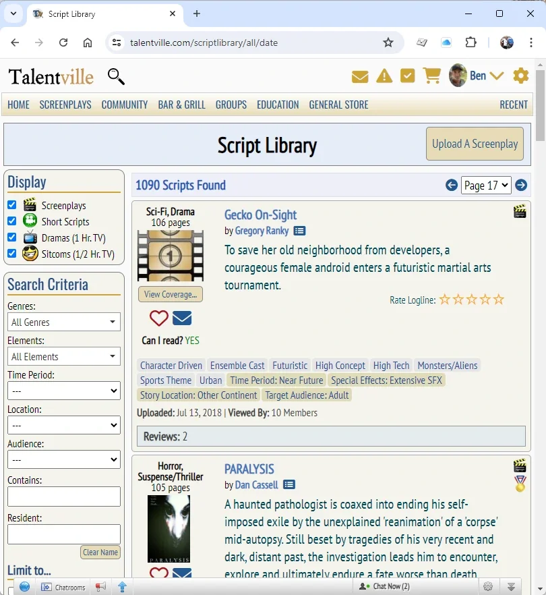Uncheck the Screenplays display checkbox
Image resolution: width=546 pixels, height=595 pixels.
pyautogui.click(x=12, y=205)
